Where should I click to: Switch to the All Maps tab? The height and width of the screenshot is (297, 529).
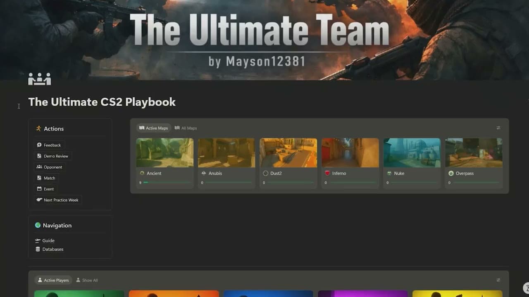coord(186,128)
